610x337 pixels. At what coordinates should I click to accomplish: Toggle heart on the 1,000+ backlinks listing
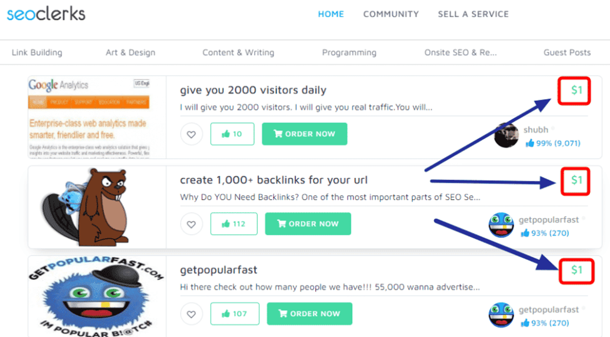(x=191, y=224)
